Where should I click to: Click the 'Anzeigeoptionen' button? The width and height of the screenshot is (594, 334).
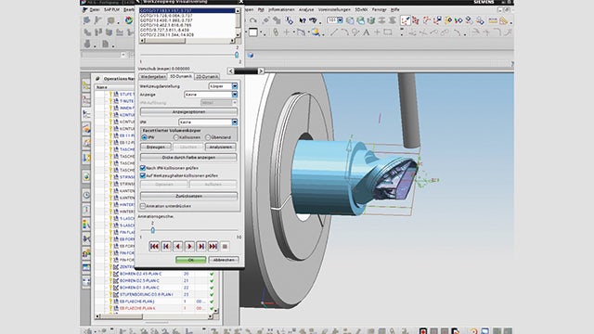pos(188,112)
